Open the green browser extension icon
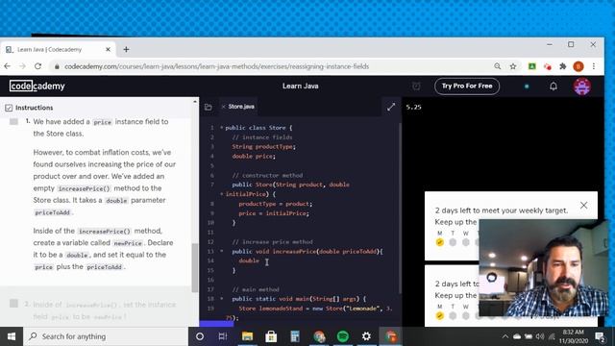 pyautogui.click(x=531, y=66)
